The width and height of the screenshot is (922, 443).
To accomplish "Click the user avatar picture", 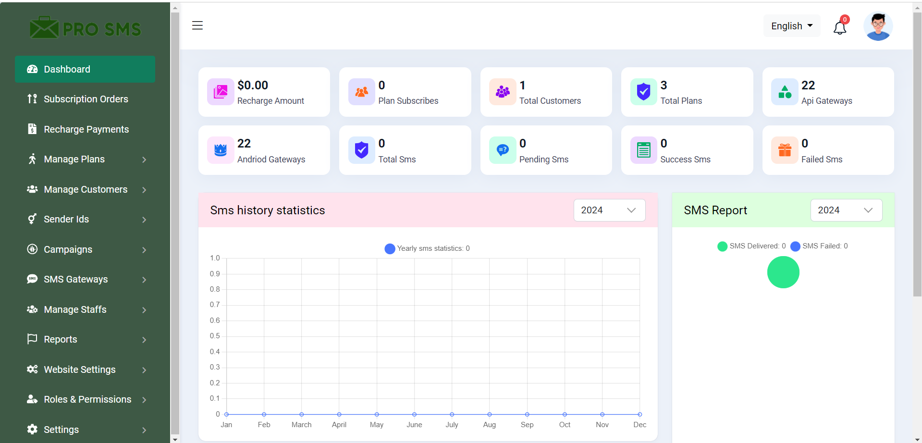I will coord(878,26).
